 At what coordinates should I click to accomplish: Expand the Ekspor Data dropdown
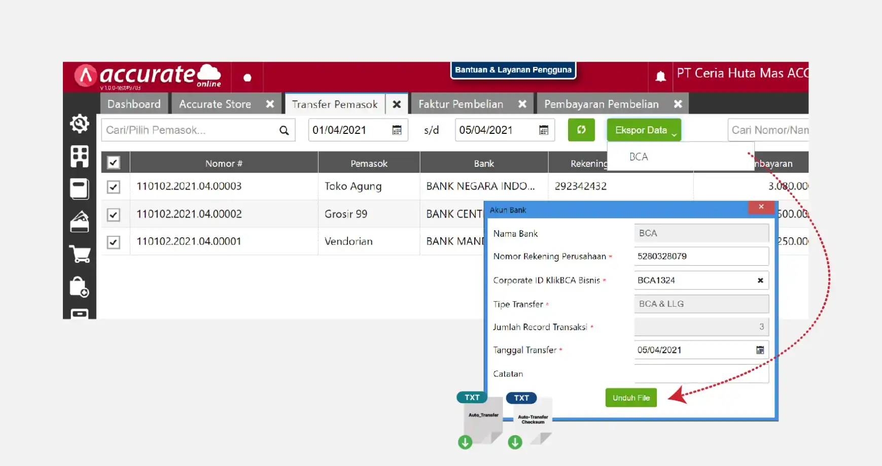point(644,130)
